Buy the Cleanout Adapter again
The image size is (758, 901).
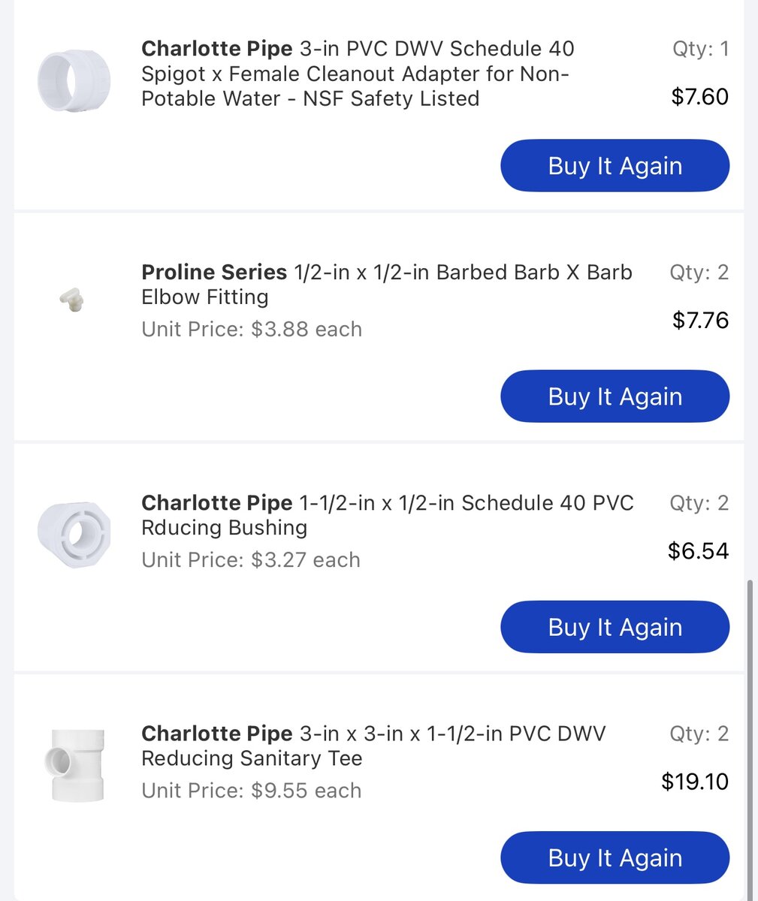[x=615, y=165]
